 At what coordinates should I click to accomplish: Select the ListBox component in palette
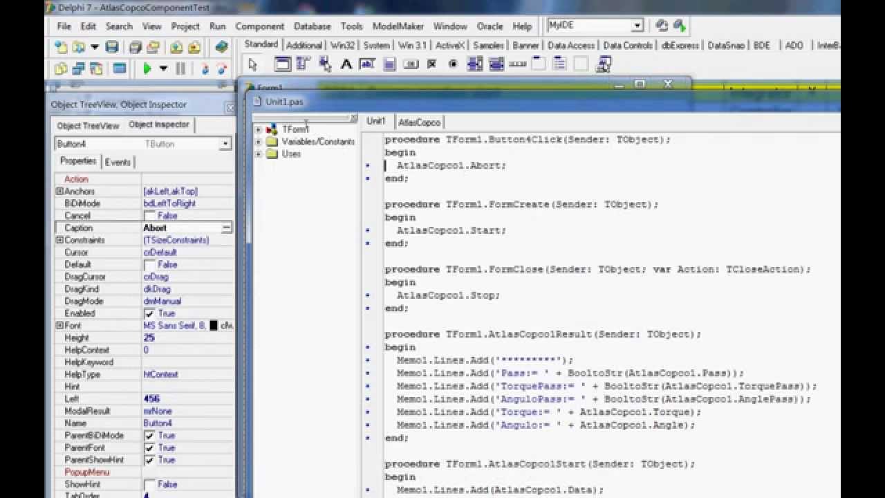pyautogui.click(x=475, y=64)
